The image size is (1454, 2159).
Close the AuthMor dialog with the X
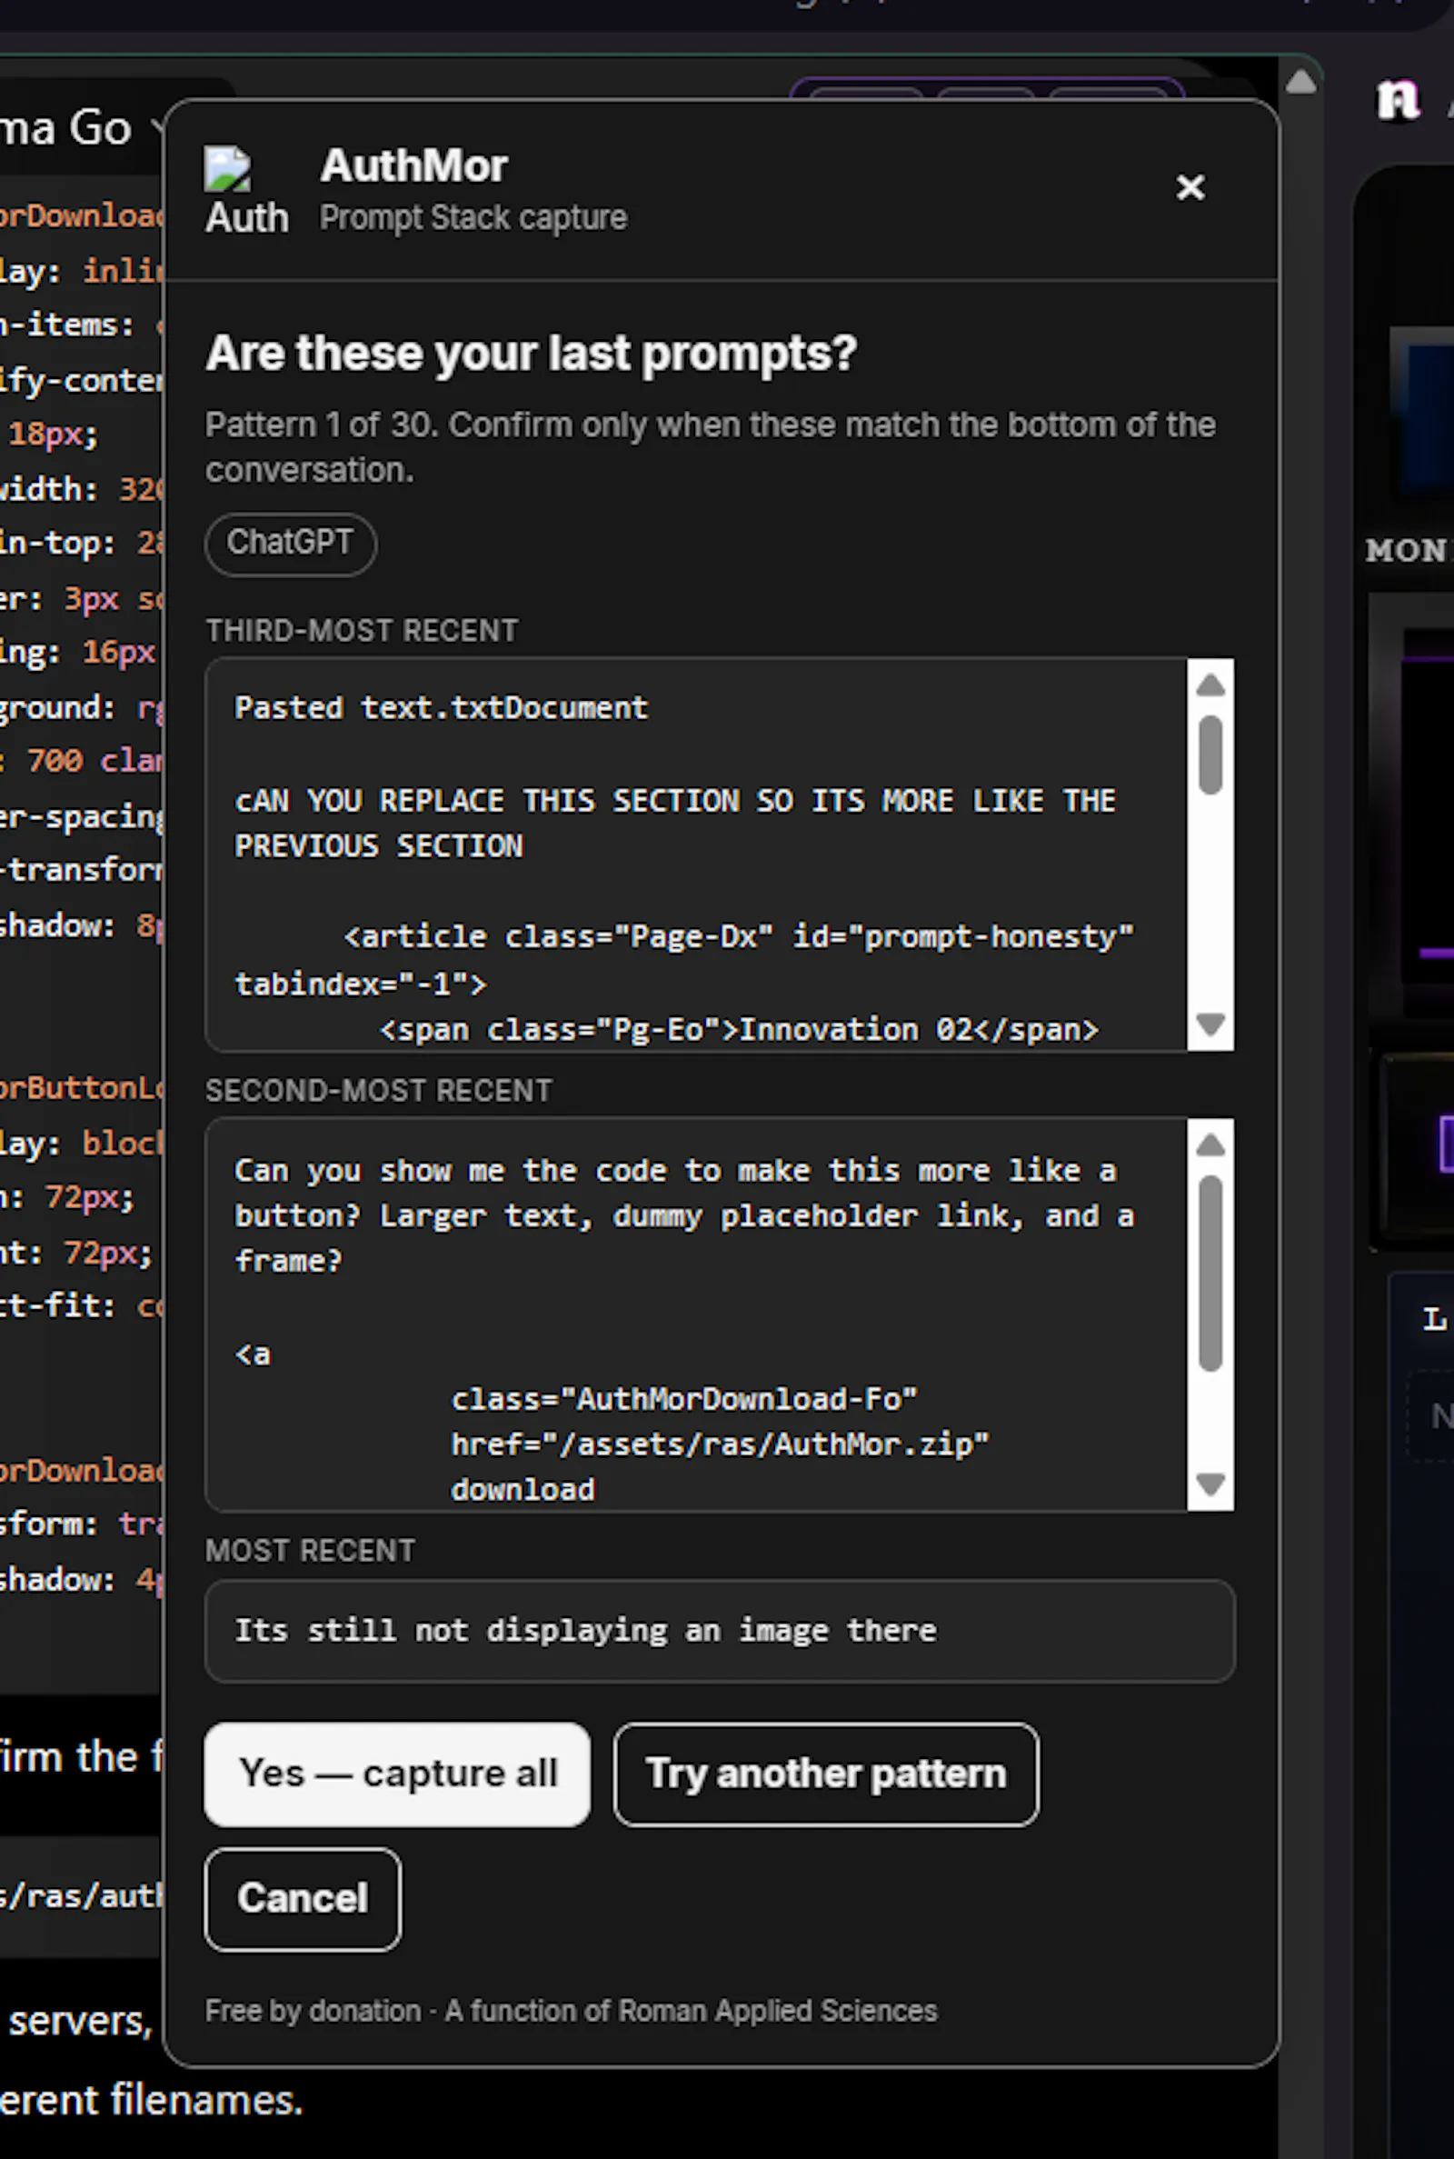point(1190,187)
